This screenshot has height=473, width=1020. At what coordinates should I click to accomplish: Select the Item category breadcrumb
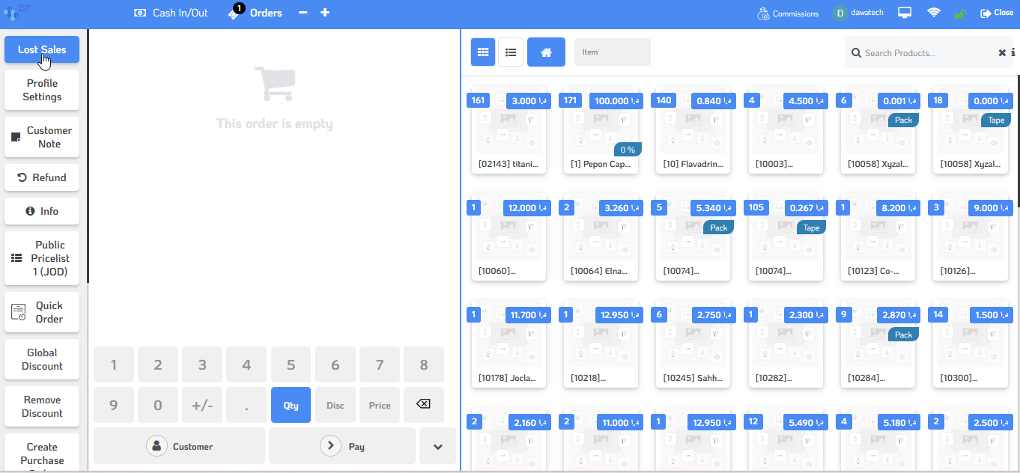click(613, 52)
